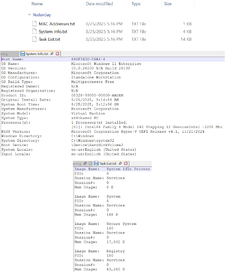Click memory usage 63,260 K

coord(116,269)
